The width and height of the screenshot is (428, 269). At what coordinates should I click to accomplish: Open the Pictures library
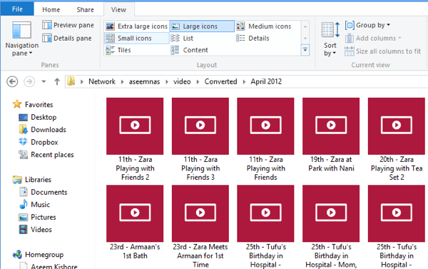point(37,217)
